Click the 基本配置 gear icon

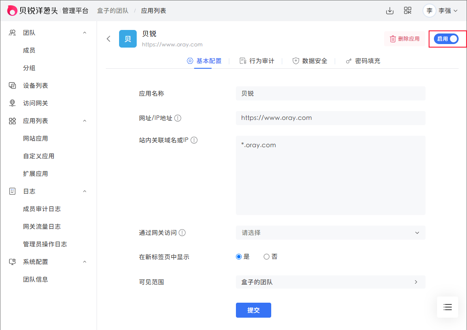(x=190, y=61)
